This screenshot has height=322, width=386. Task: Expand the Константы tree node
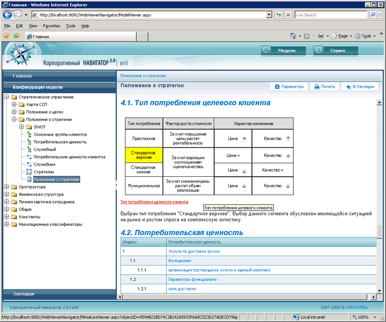pyautogui.click(x=7, y=217)
